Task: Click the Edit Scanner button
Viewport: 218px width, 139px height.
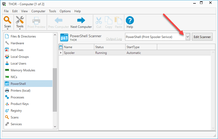Action: click(202, 37)
